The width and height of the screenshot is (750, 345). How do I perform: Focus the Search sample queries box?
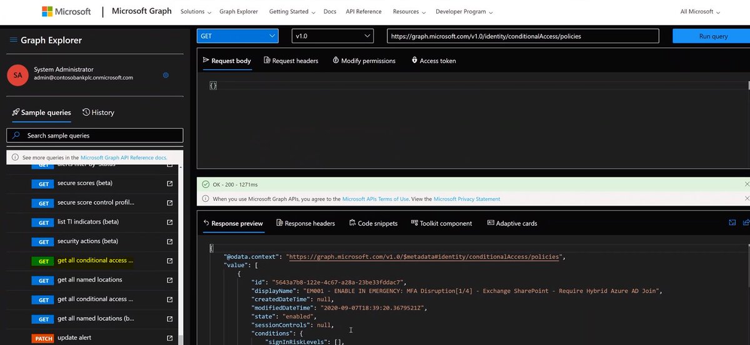coord(95,135)
